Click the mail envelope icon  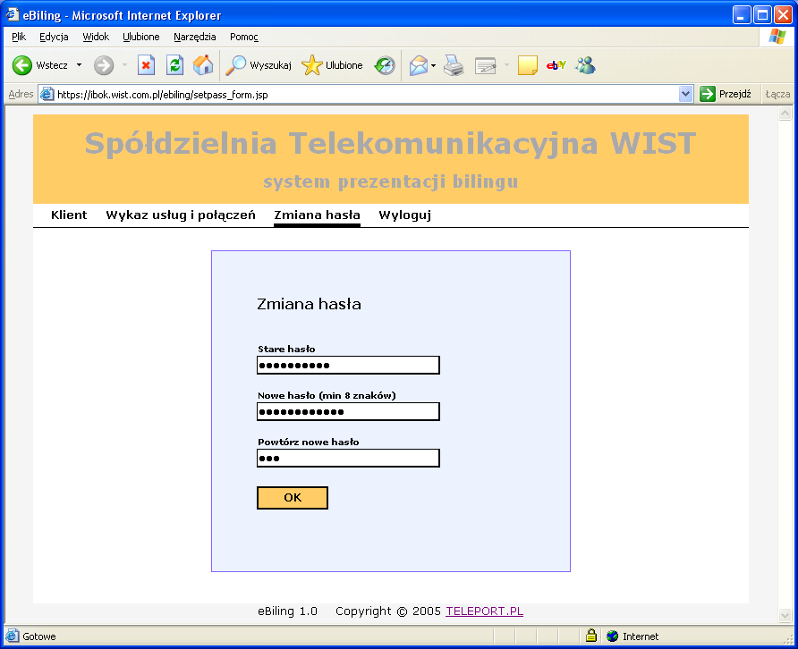click(x=419, y=65)
